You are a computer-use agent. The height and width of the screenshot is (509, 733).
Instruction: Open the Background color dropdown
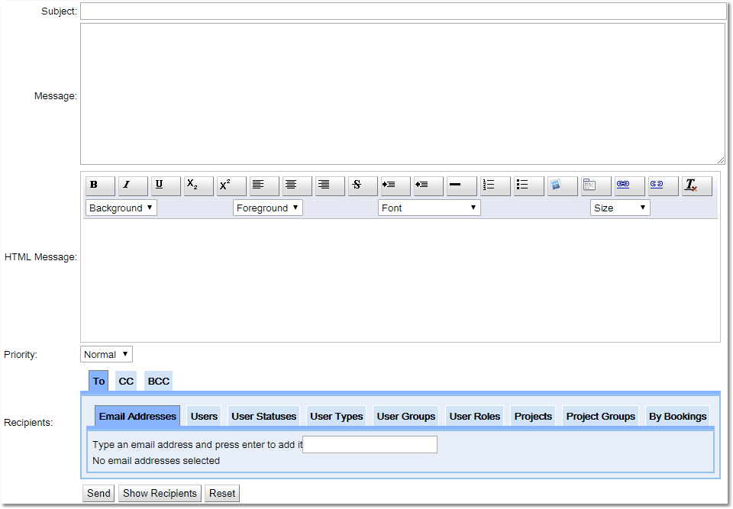point(121,208)
